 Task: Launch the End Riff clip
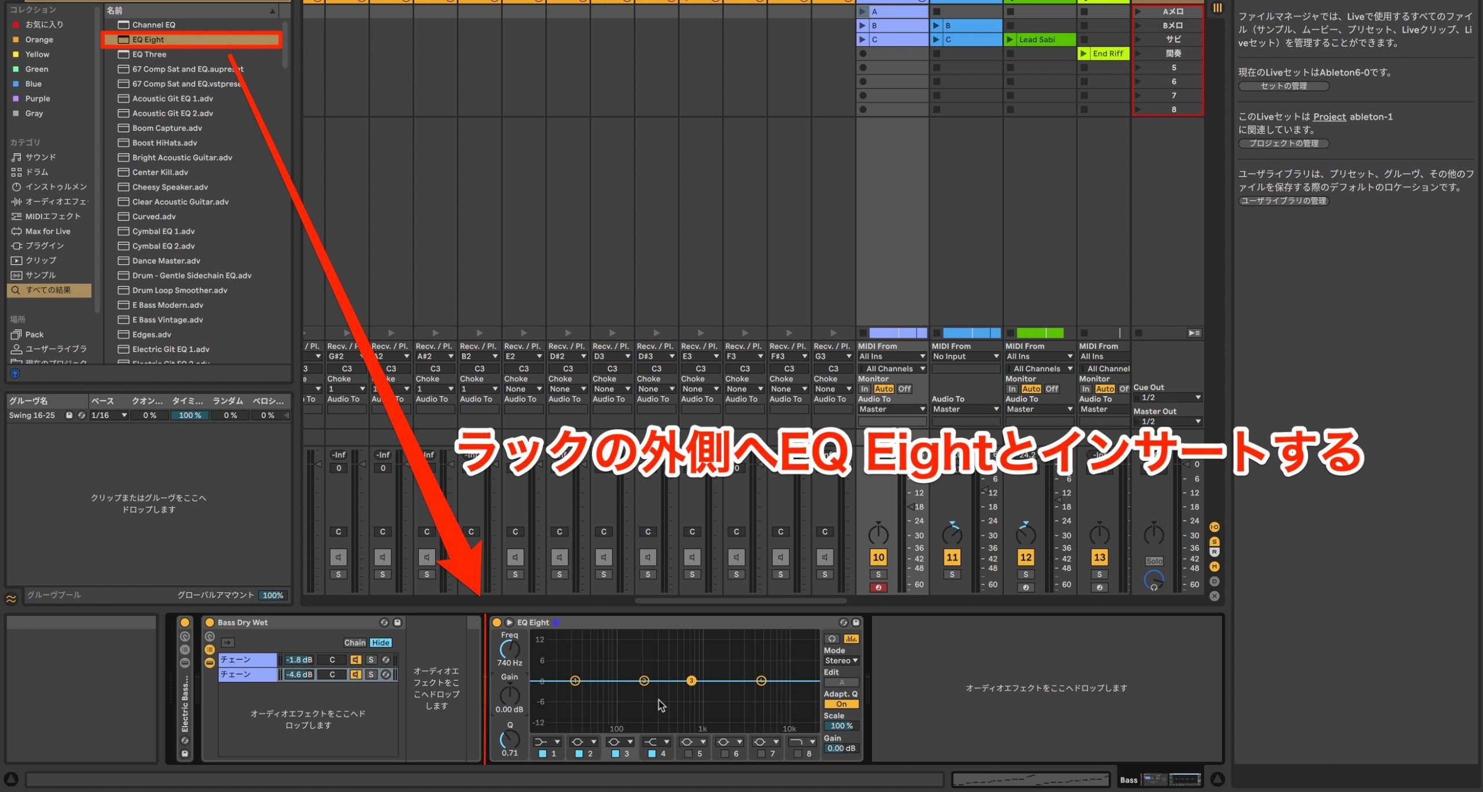[1083, 53]
